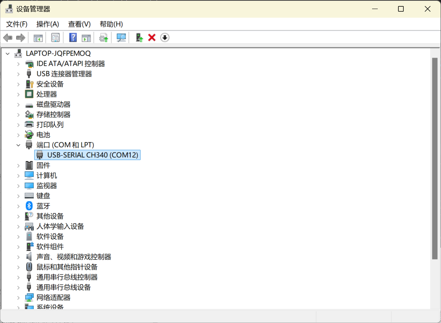The width and height of the screenshot is (441, 323).
Task: Select the 鼠标和其他指针设备 item
Action: (67, 267)
